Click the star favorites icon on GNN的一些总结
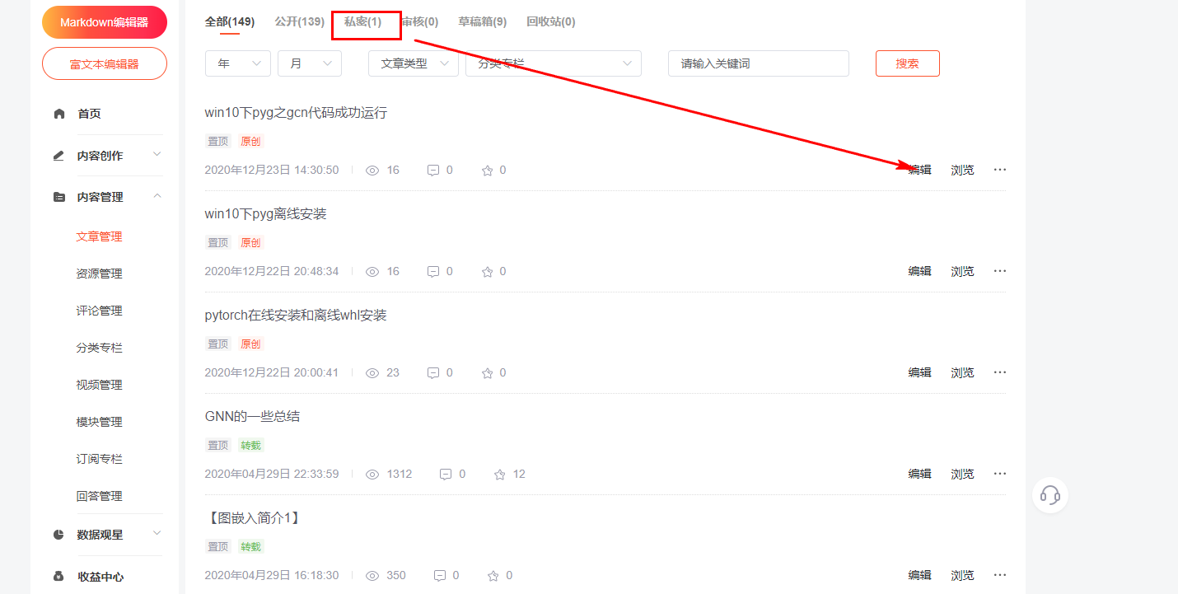This screenshot has height=594, width=1178. click(499, 475)
